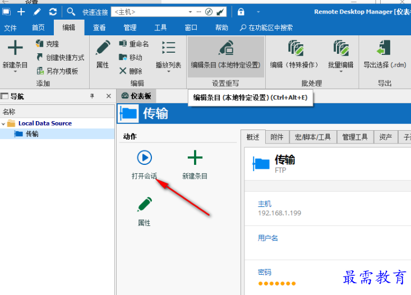The width and height of the screenshot is (411, 295).
Task: Click the edit pencil icon in quick access toolbar
Action: point(37,12)
